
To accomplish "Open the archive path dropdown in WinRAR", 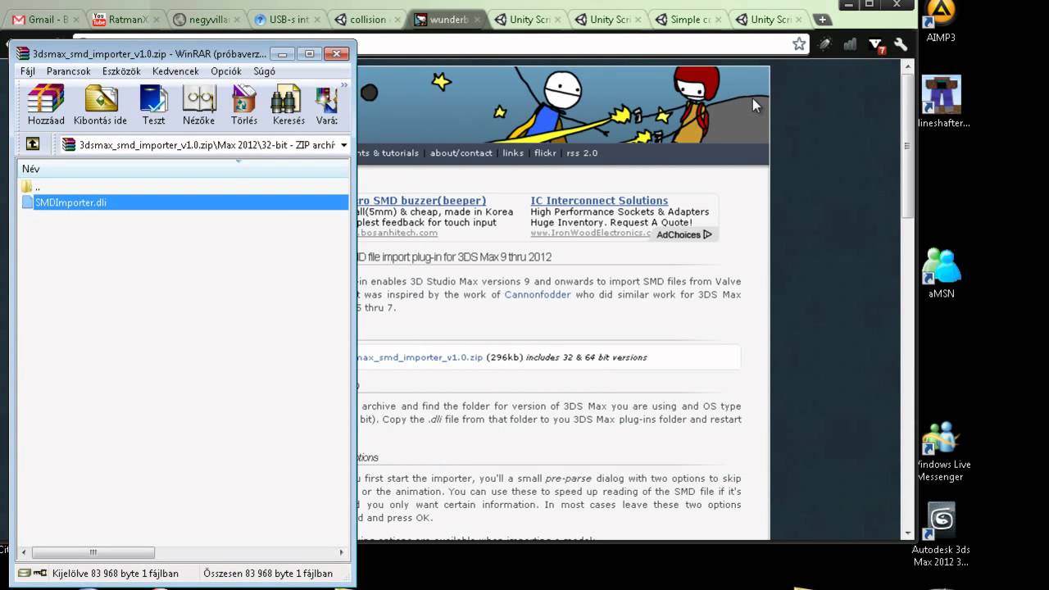I will (x=343, y=145).
